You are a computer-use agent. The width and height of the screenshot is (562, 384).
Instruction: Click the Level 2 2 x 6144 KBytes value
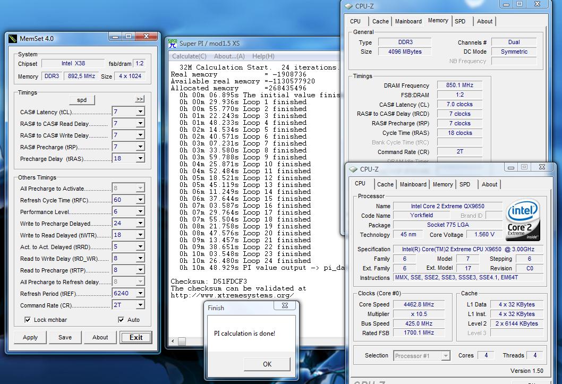[x=516, y=323]
